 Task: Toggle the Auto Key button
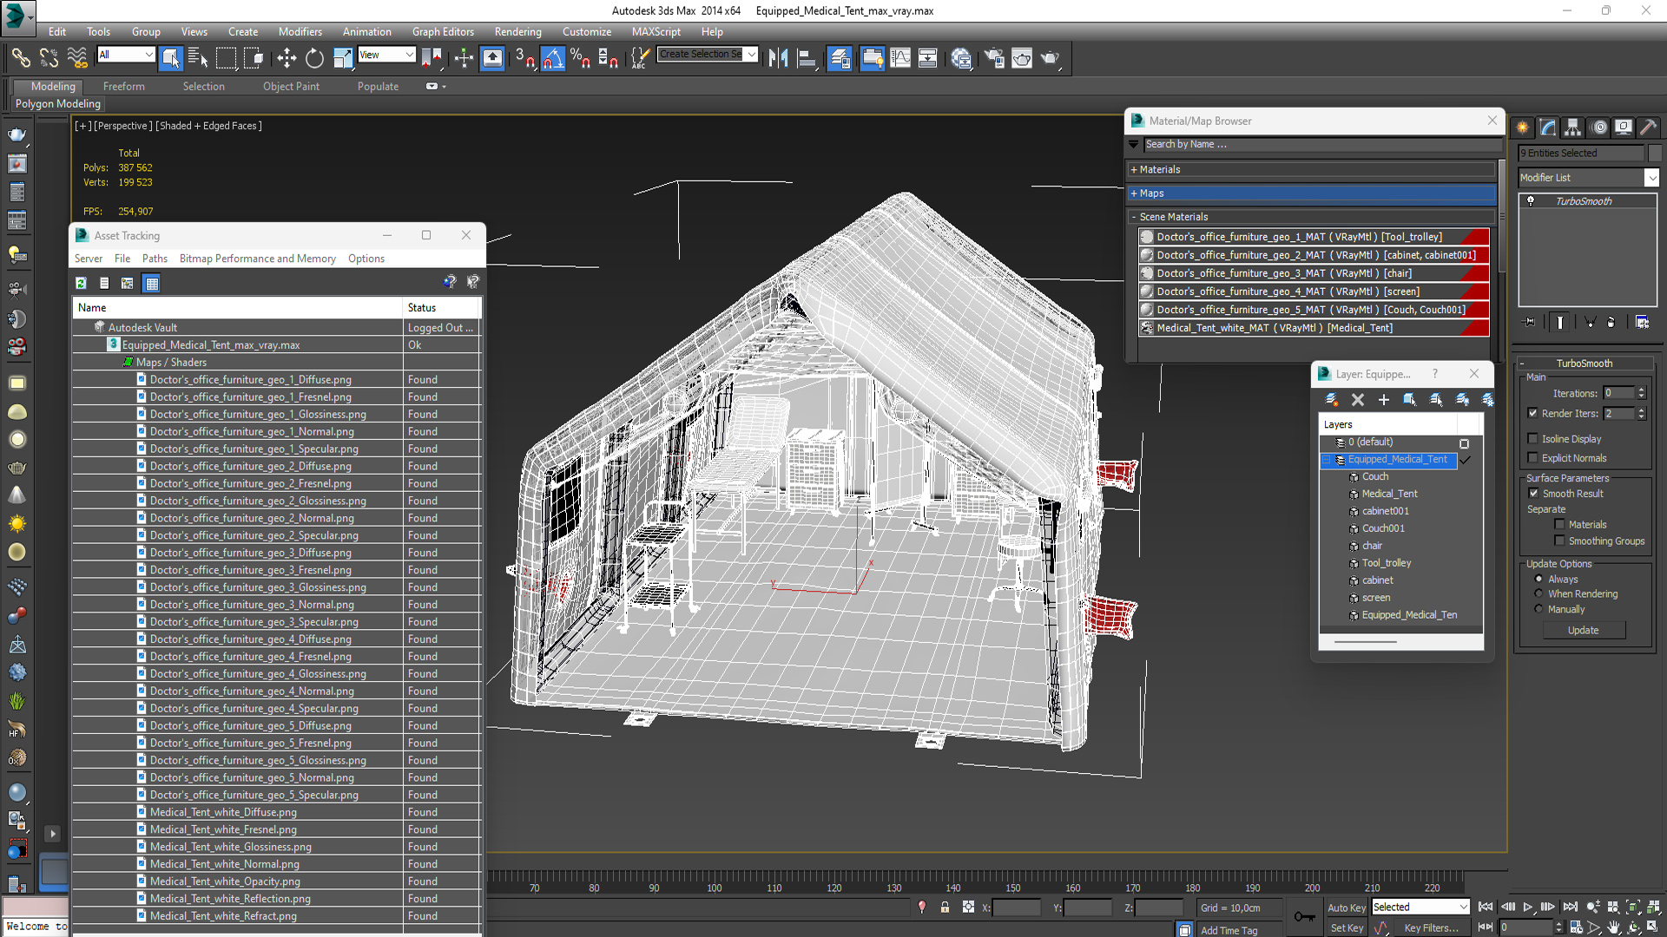point(1346,908)
